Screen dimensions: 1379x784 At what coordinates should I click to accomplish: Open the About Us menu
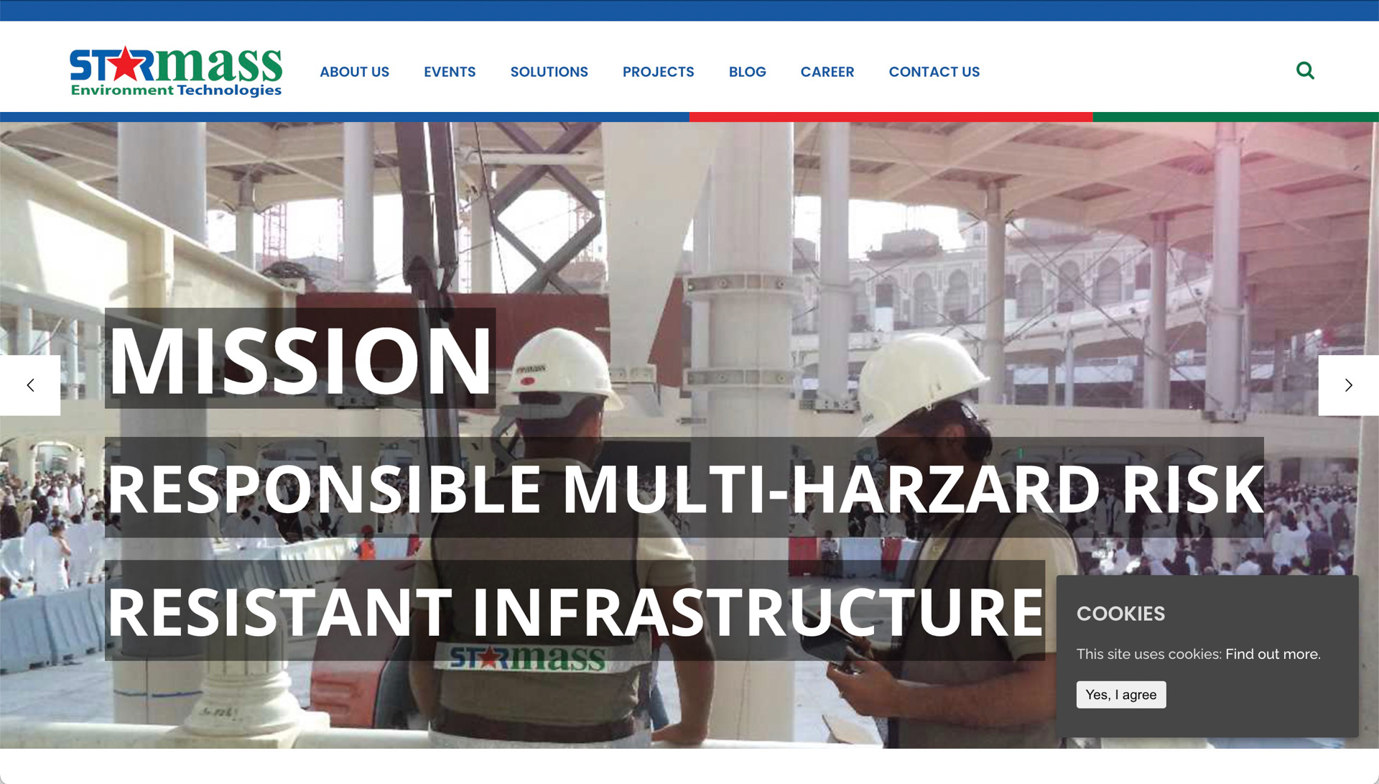[354, 72]
